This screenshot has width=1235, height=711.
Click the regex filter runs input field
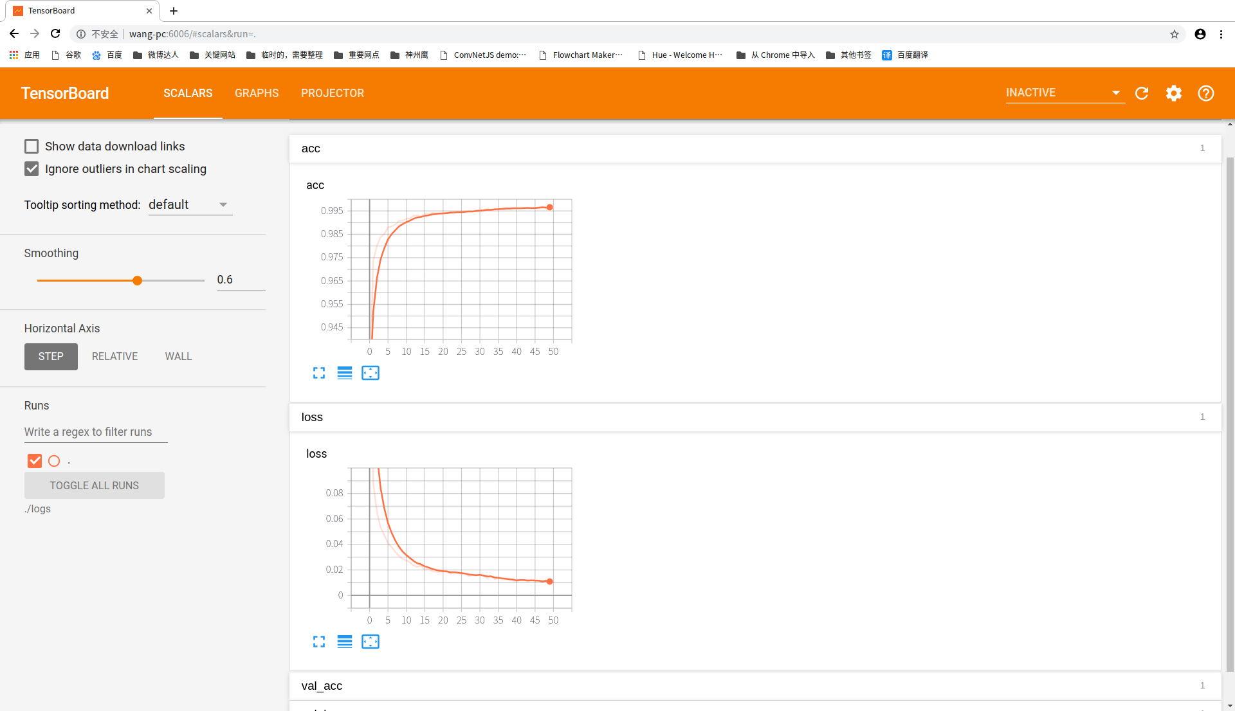point(95,431)
